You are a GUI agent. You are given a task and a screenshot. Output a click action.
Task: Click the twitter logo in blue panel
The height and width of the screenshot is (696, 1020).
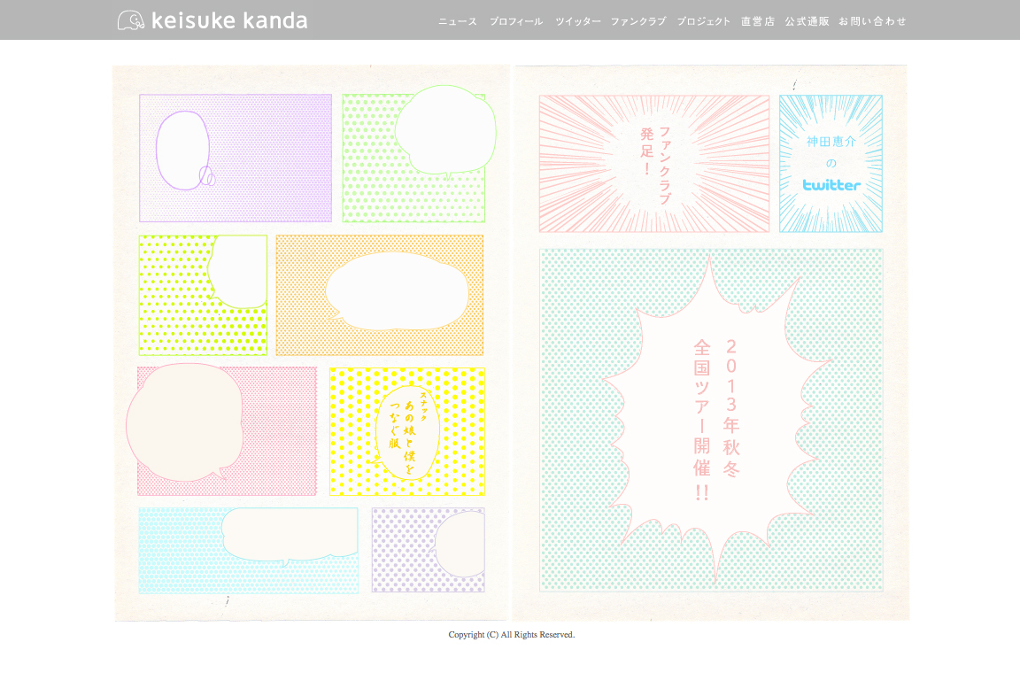(x=831, y=185)
